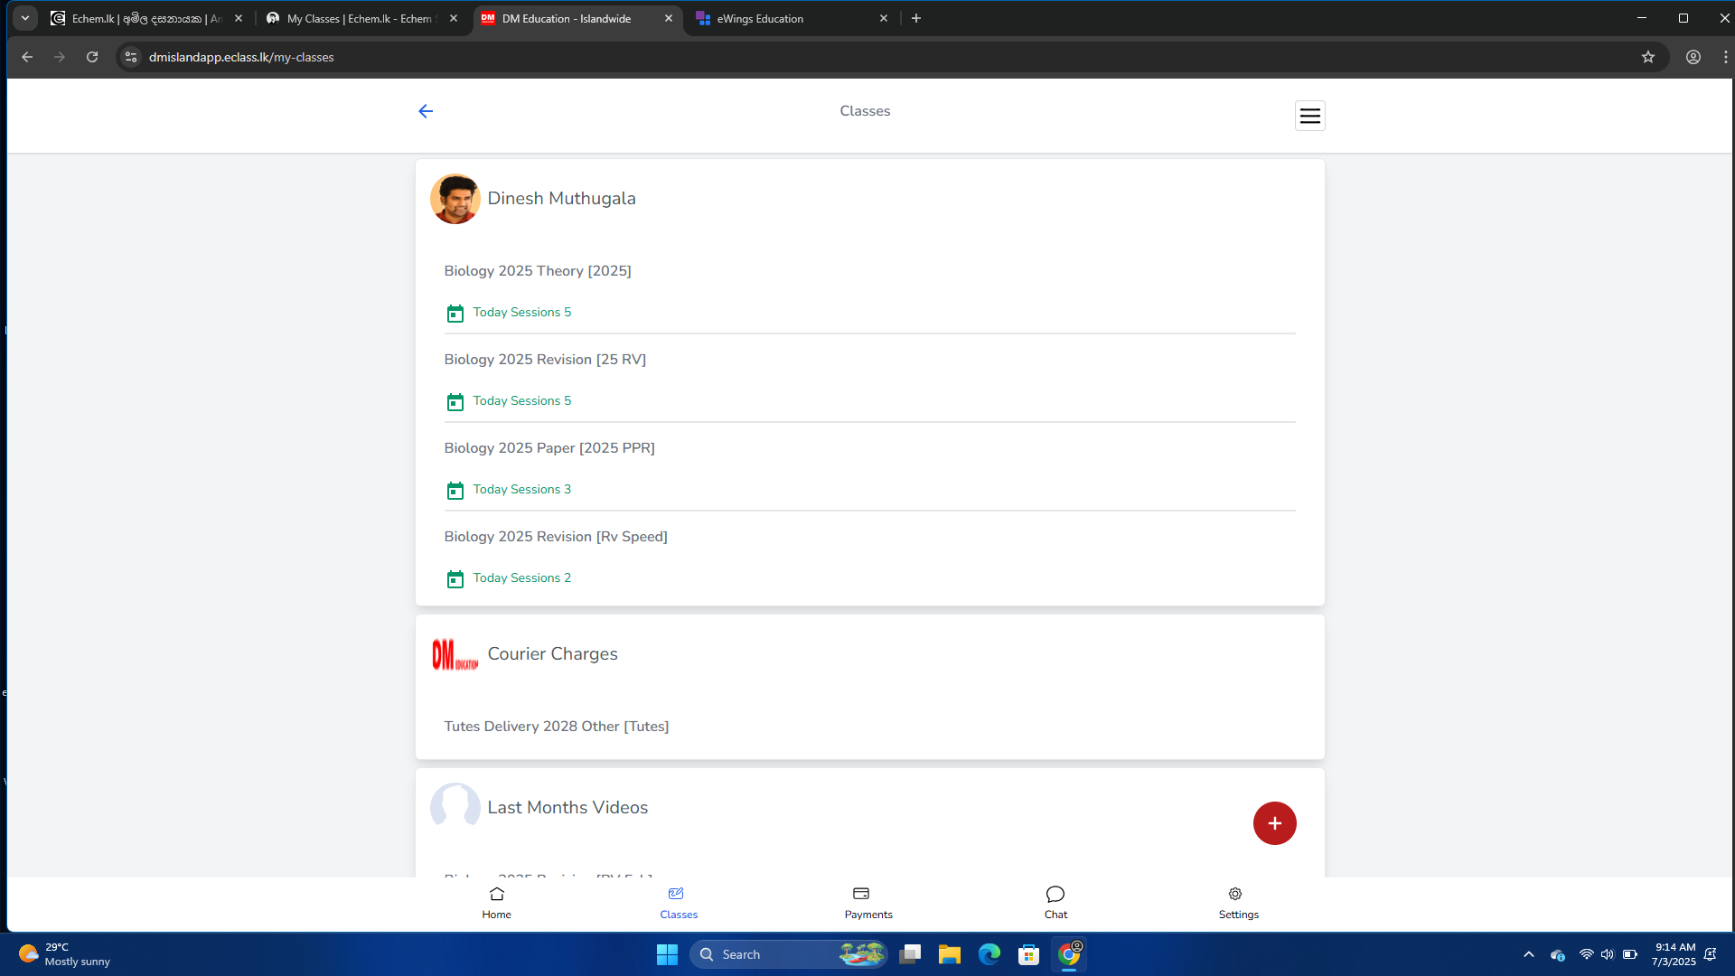Select Classes in bottom navigation
The width and height of the screenshot is (1735, 976).
click(679, 903)
